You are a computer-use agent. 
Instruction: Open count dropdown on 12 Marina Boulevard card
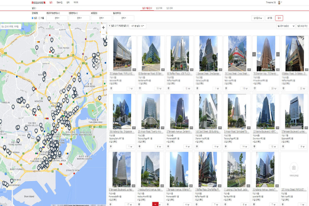[274, 147]
